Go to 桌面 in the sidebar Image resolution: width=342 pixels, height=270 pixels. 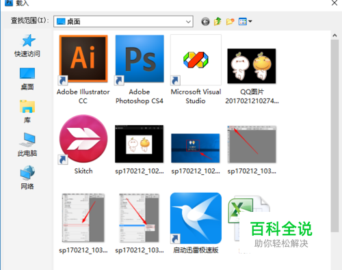[x=27, y=79]
